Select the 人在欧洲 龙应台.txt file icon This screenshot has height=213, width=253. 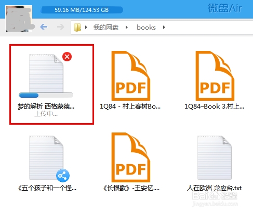(x=215, y=157)
